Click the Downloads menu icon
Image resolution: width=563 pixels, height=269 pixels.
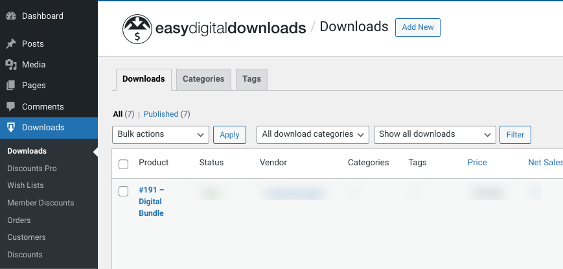tap(11, 128)
